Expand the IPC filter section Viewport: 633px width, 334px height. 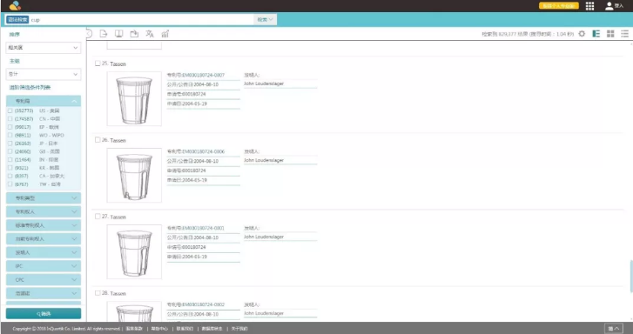coord(44,266)
